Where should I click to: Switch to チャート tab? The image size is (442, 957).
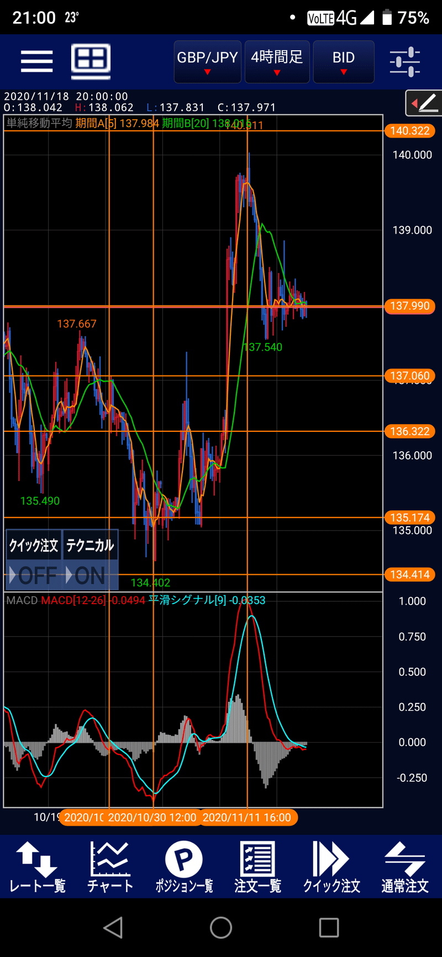coord(110,867)
